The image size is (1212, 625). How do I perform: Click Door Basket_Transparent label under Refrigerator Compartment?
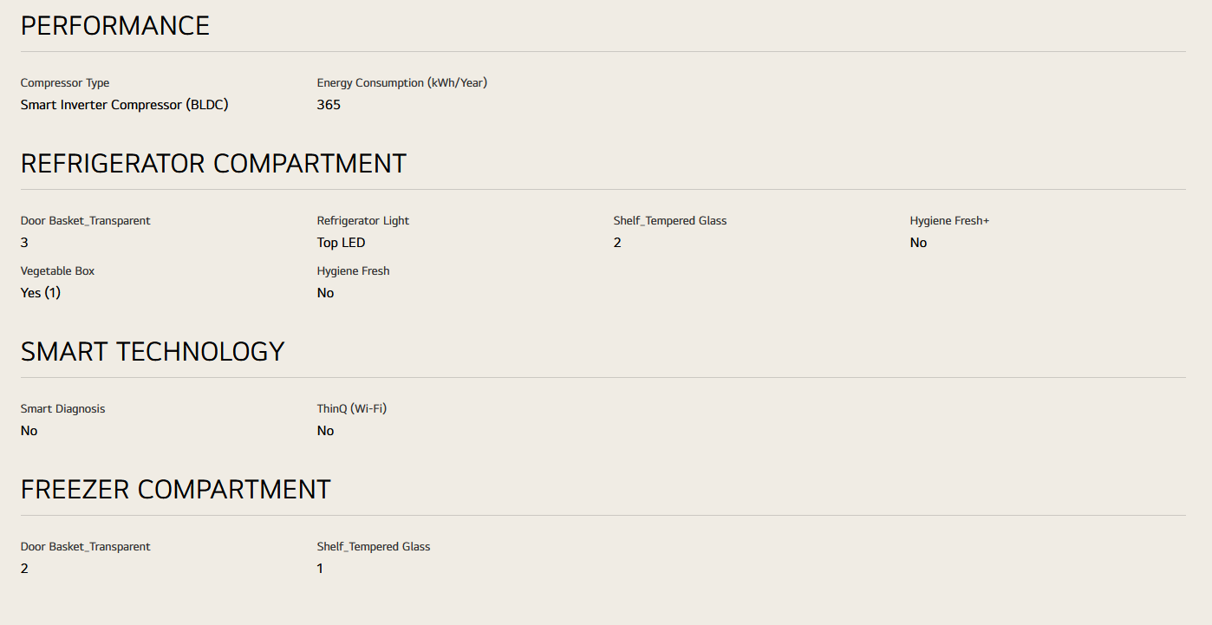coord(85,221)
